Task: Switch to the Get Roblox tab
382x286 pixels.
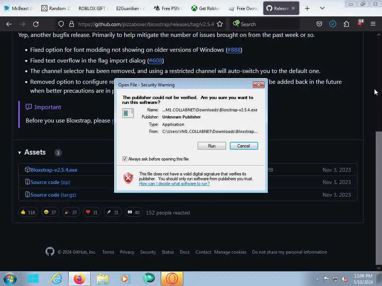Action: coord(206,9)
